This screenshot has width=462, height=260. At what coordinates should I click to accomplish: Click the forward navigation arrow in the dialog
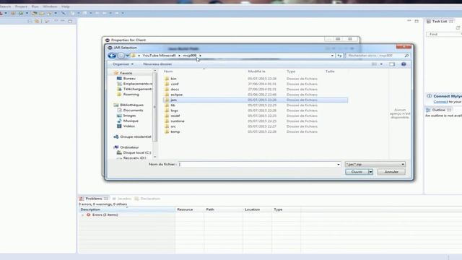click(x=121, y=56)
